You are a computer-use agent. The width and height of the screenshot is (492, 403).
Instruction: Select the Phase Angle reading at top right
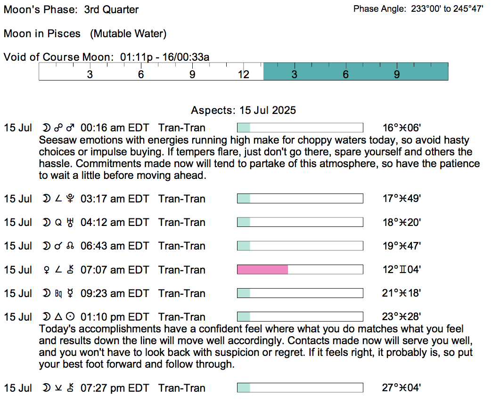pyautogui.click(x=418, y=9)
